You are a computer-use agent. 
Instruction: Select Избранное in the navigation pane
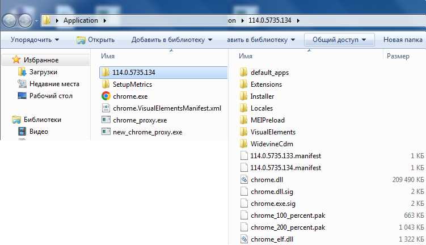(41, 60)
